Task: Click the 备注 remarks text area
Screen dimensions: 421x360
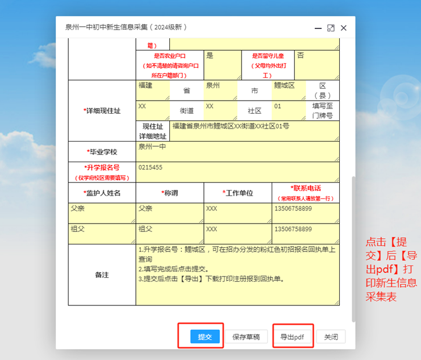Action: pos(237,275)
